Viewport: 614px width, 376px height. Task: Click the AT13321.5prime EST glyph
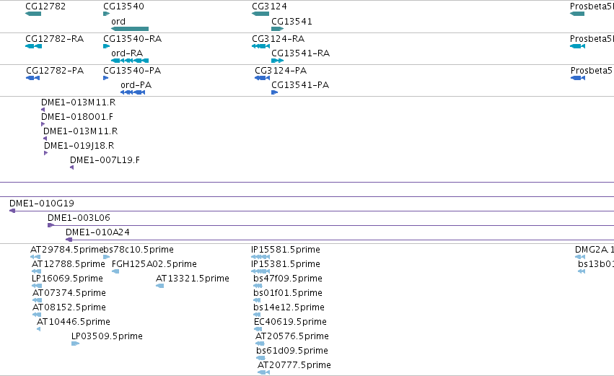(159, 286)
